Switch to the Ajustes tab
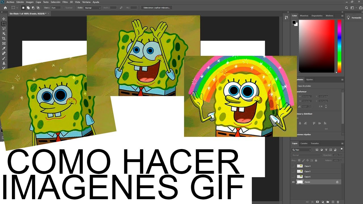The image size is (363, 204). pos(309,80)
